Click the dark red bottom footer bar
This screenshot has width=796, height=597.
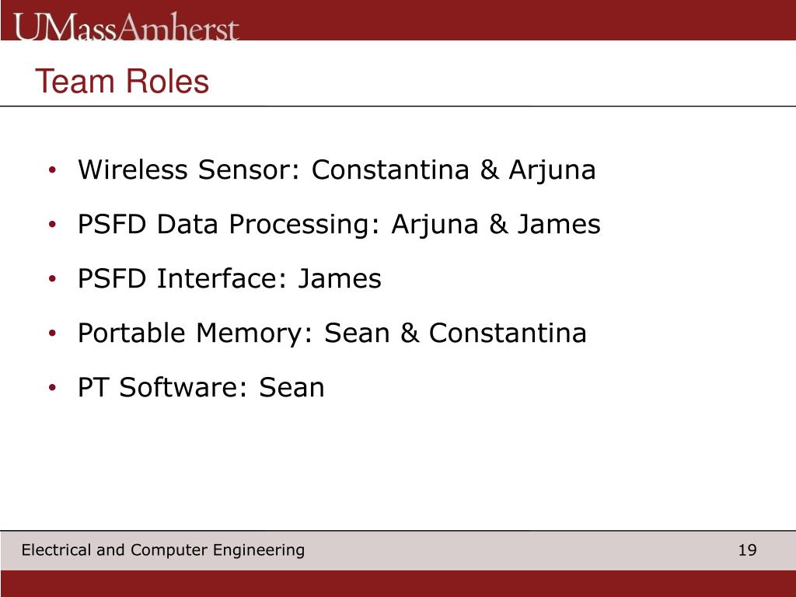[398, 583]
